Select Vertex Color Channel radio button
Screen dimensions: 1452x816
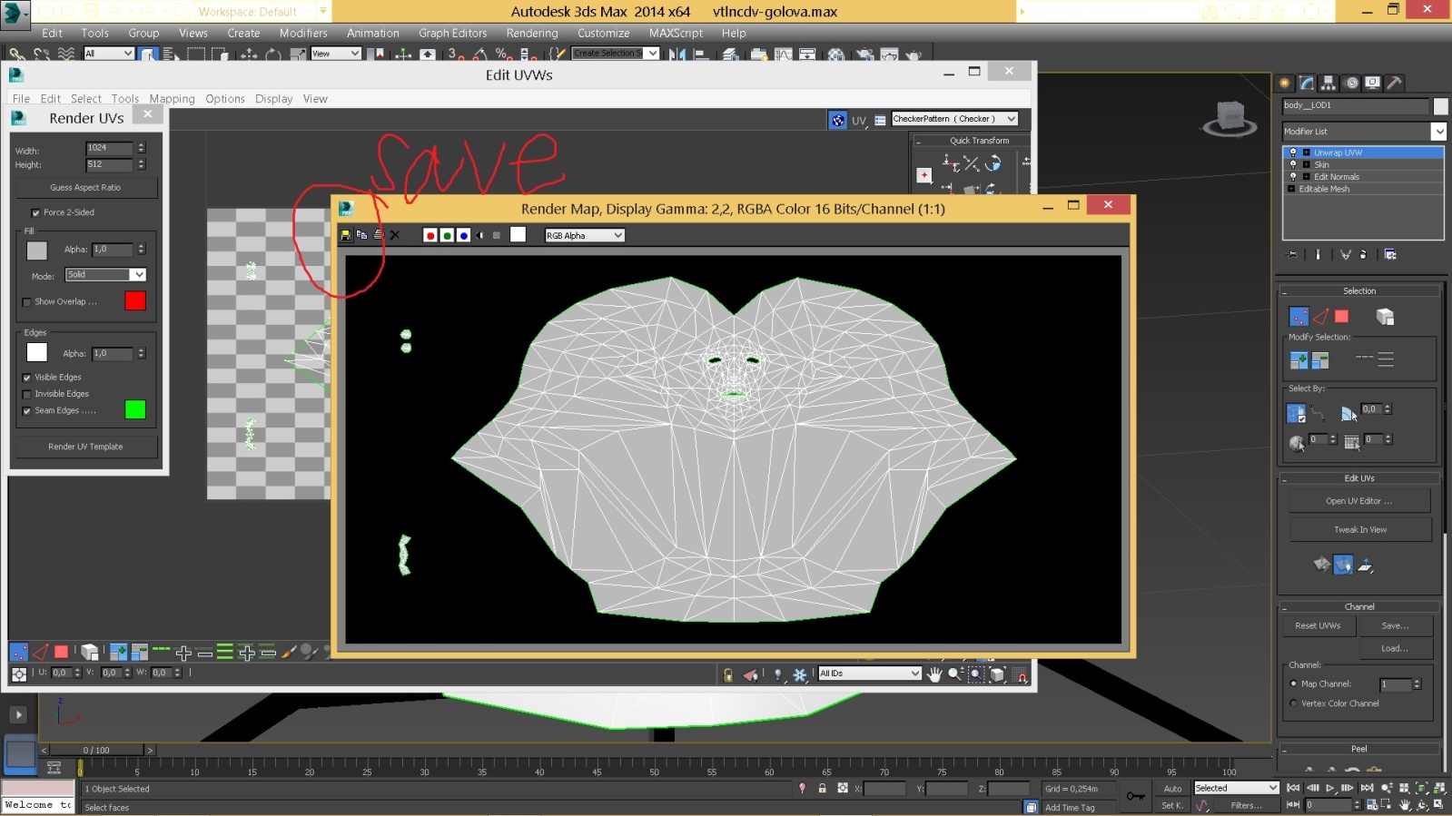coord(1293,703)
